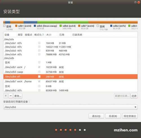Click the orange sdb7 (ext4) legend square
This screenshot has width=141, height=138.
click(x=79, y=26)
